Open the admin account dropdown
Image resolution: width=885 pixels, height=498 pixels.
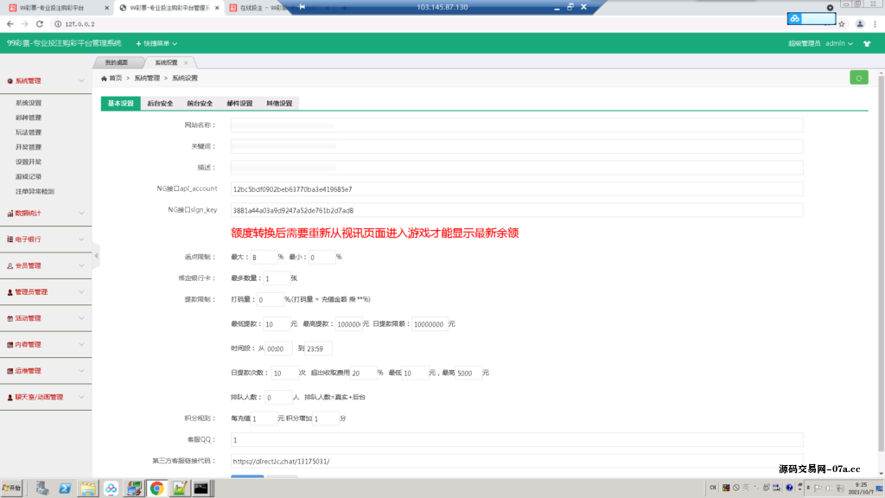click(x=835, y=42)
